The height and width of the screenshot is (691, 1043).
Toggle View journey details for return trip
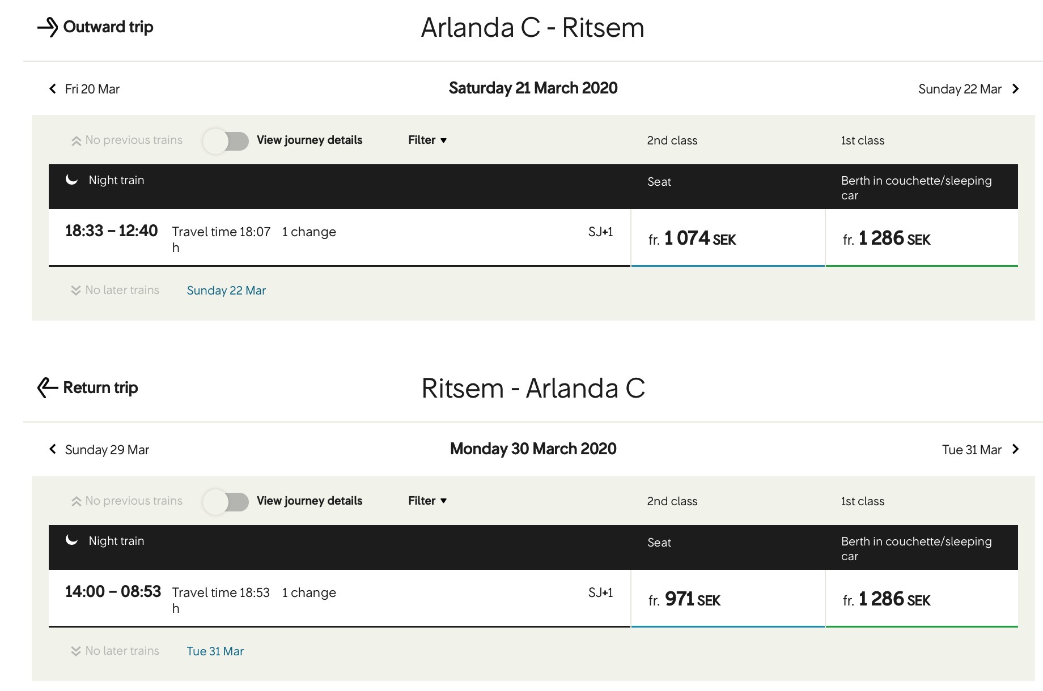pos(226,502)
